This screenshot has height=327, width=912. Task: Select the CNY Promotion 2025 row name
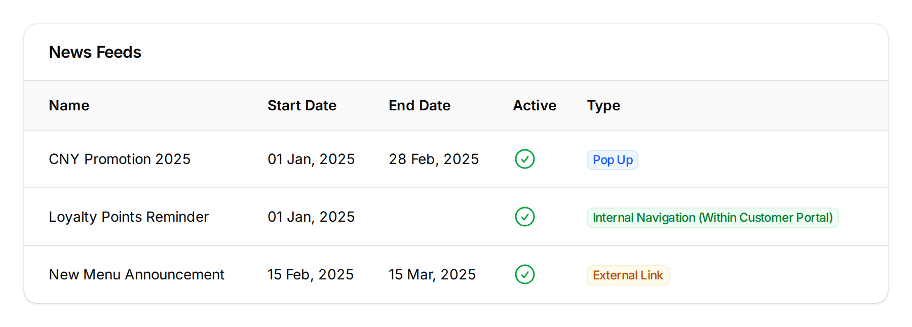[120, 159]
